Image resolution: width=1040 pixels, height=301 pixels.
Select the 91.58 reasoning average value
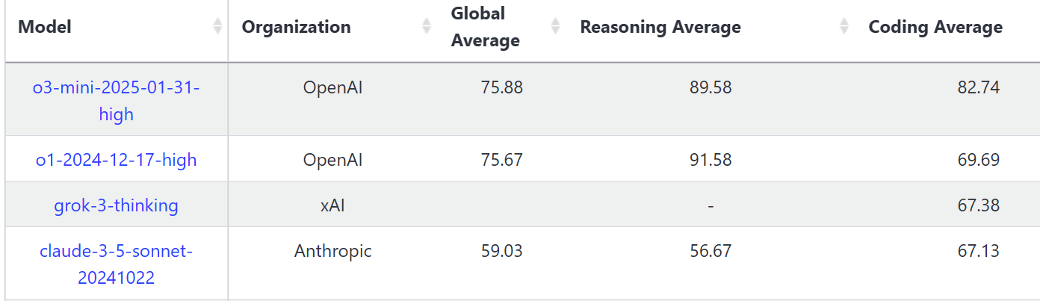tap(711, 160)
